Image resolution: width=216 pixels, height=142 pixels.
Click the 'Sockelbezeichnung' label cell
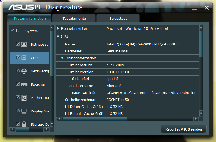[81, 100]
